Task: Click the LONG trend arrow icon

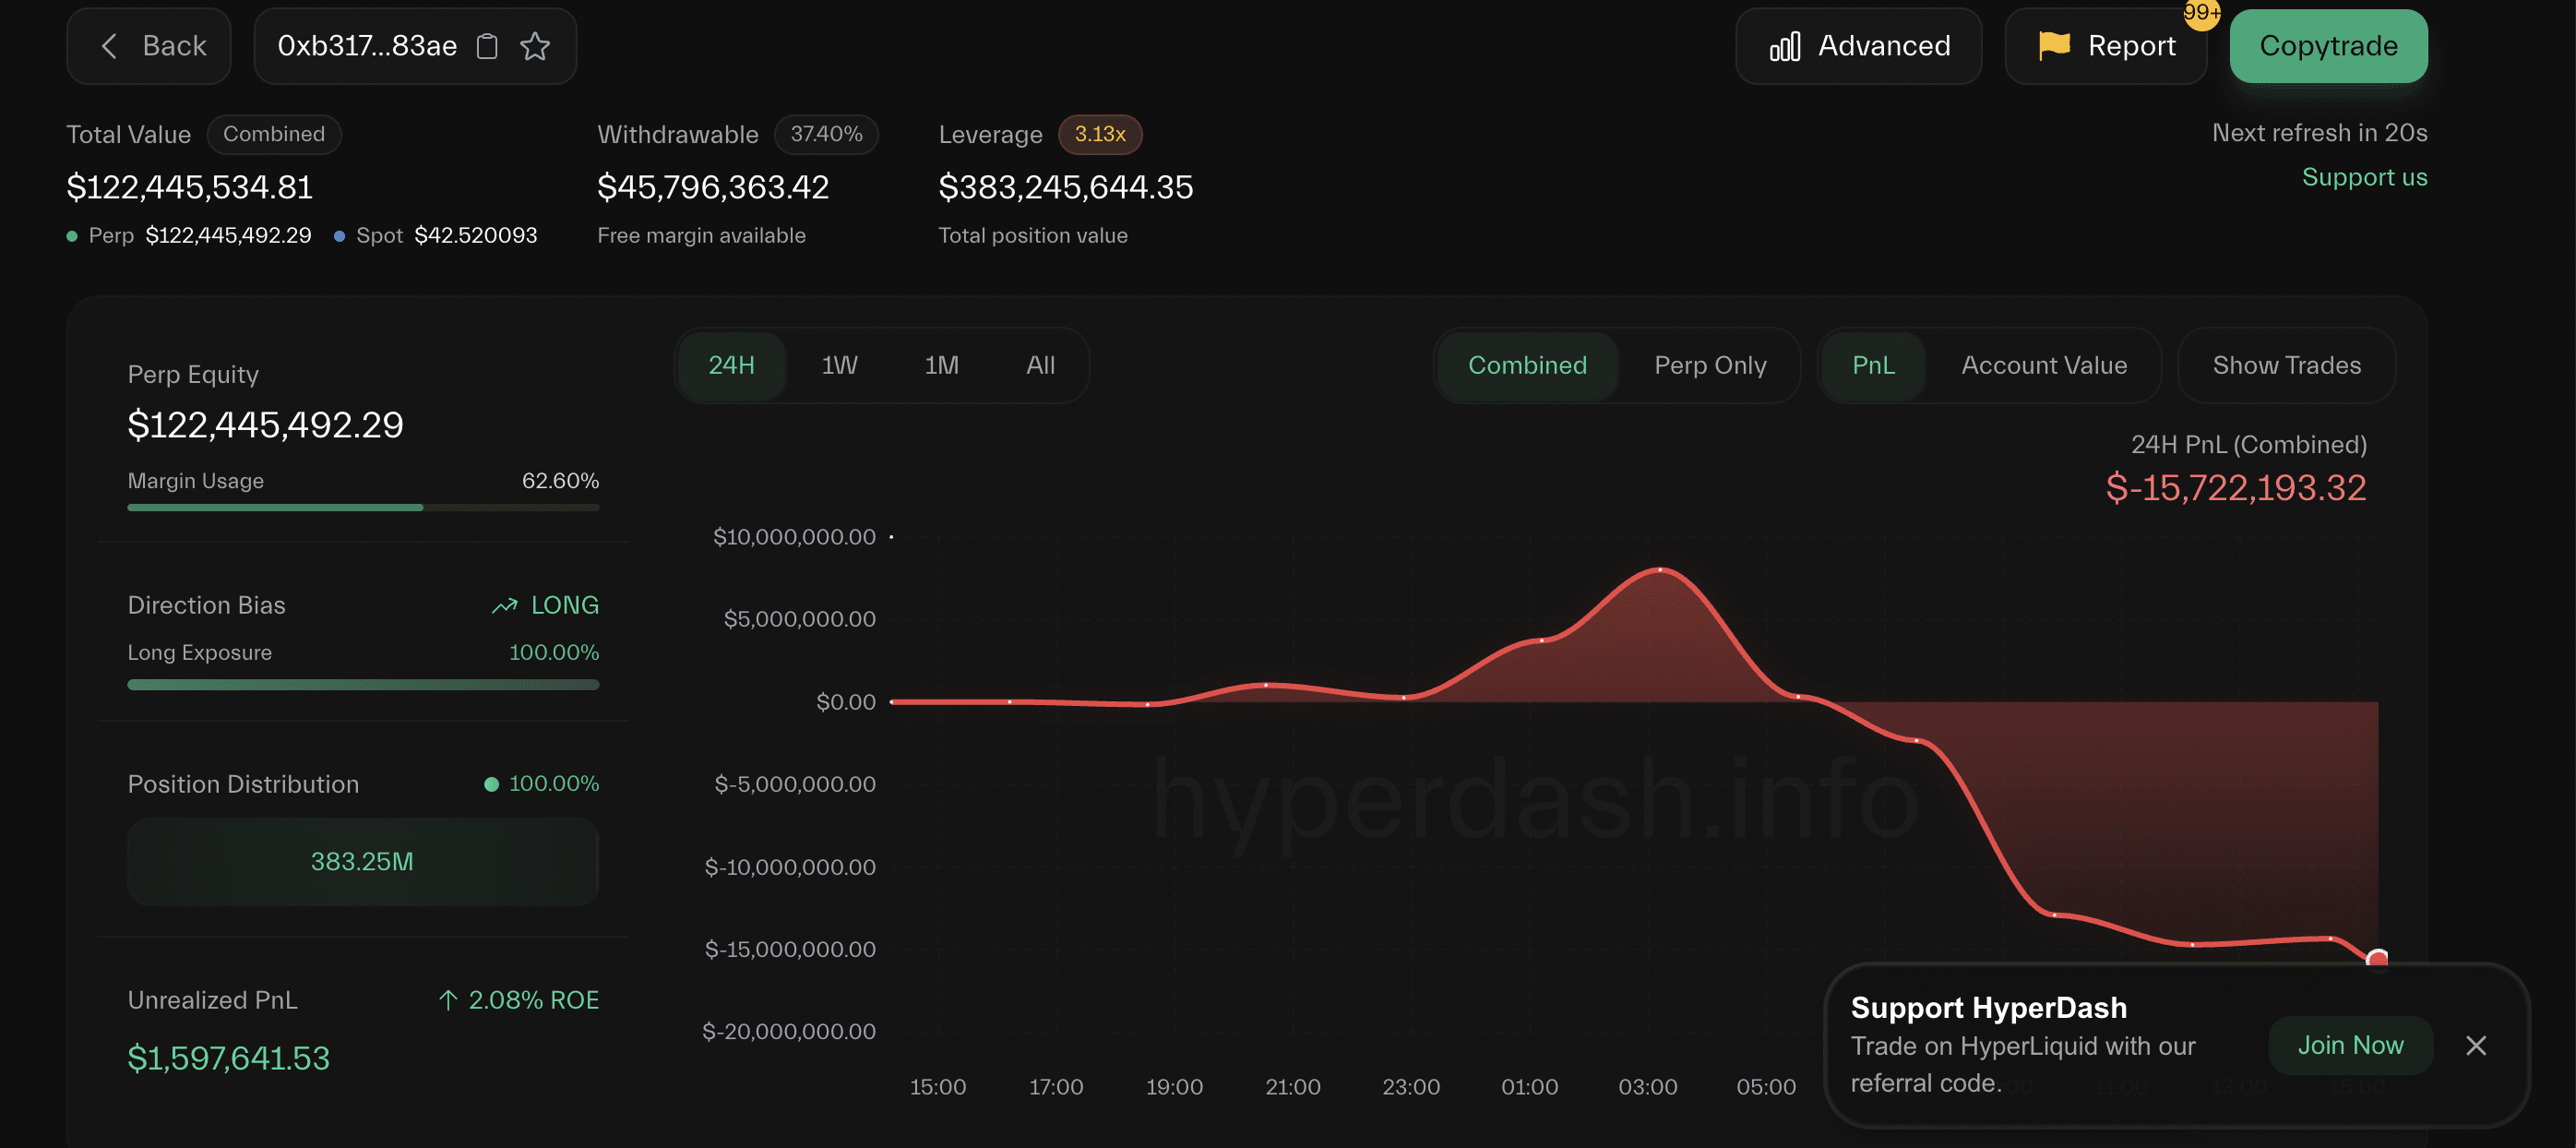Action: (x=505, y=605)
